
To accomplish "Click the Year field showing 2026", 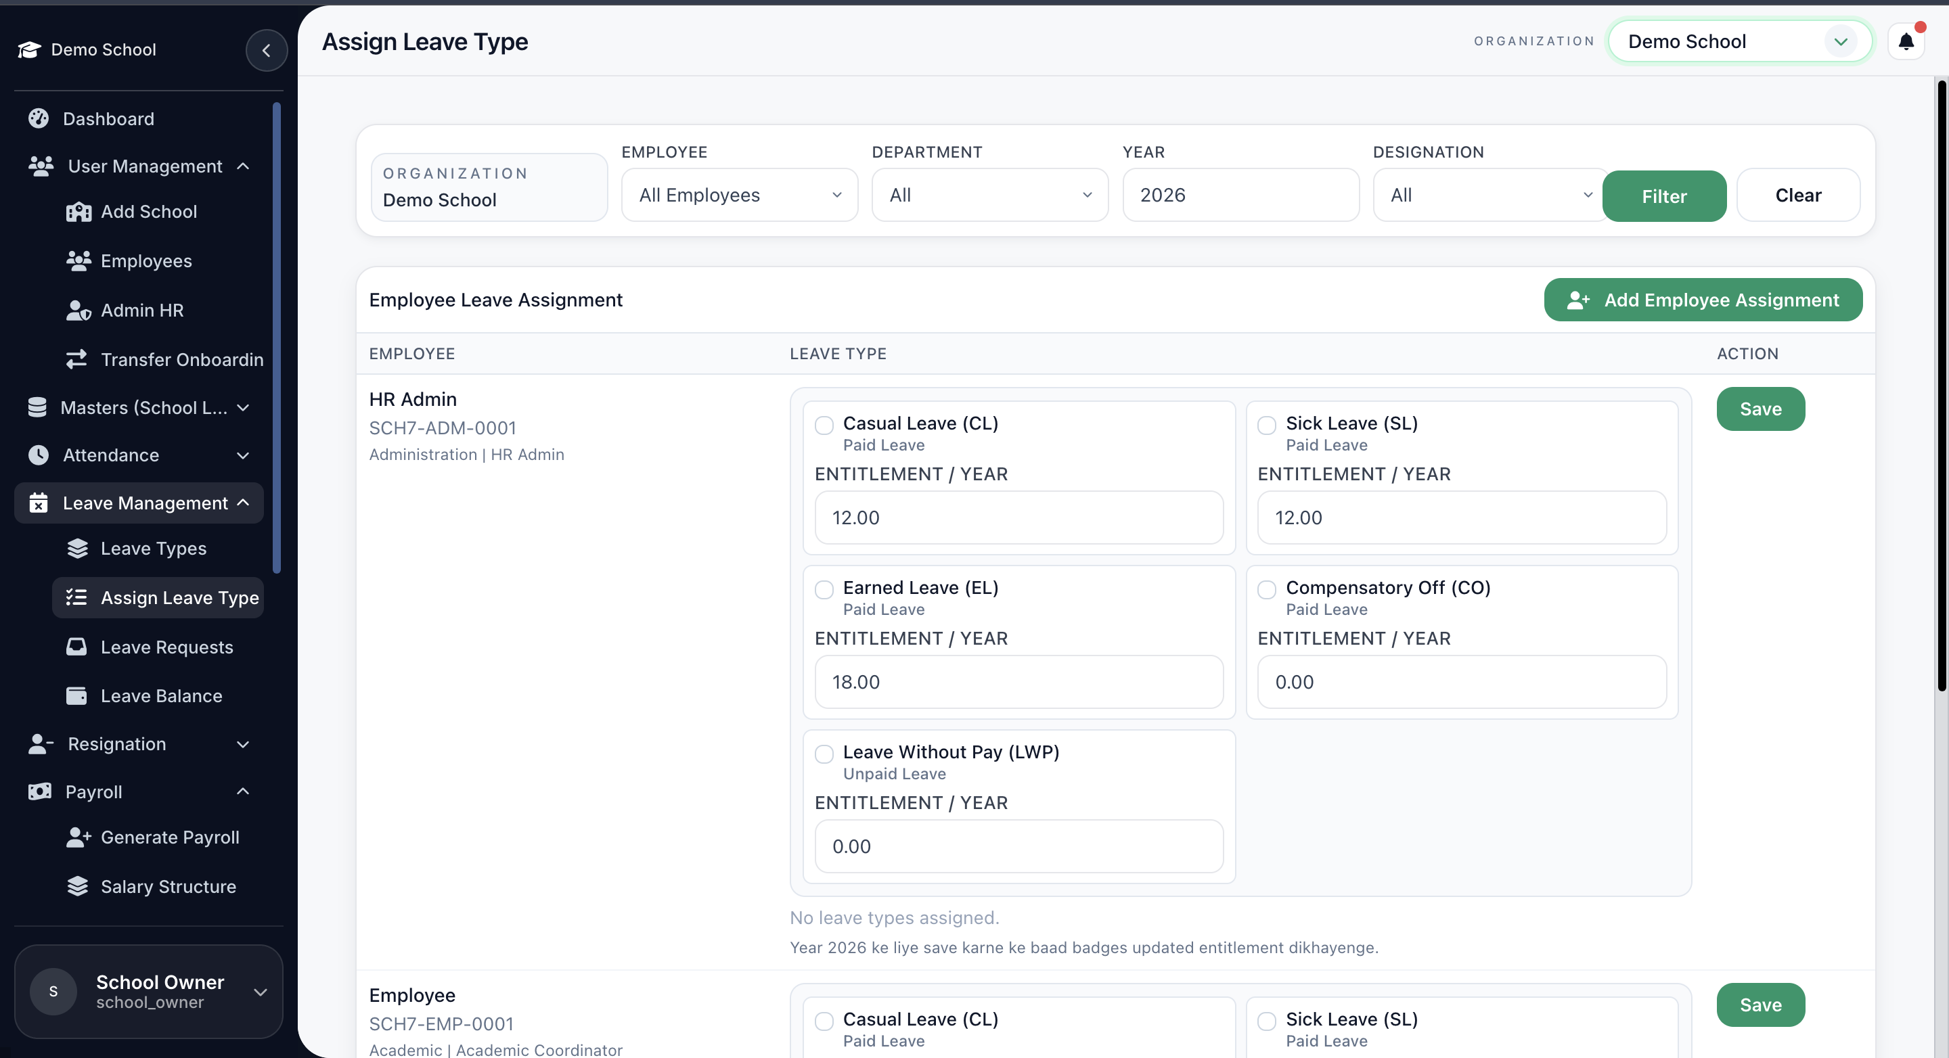I will 1241,195.
